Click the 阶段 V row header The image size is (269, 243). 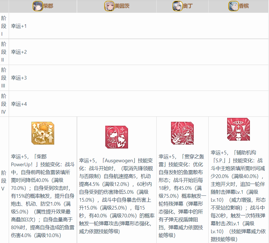4,181
